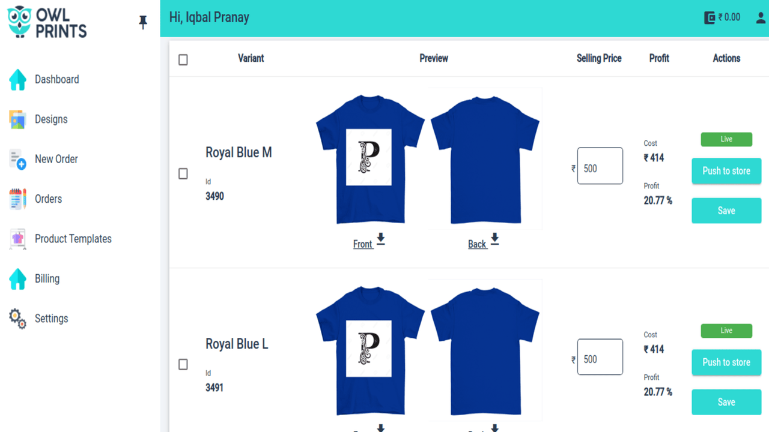Click the pin sidebar icon

143,22
